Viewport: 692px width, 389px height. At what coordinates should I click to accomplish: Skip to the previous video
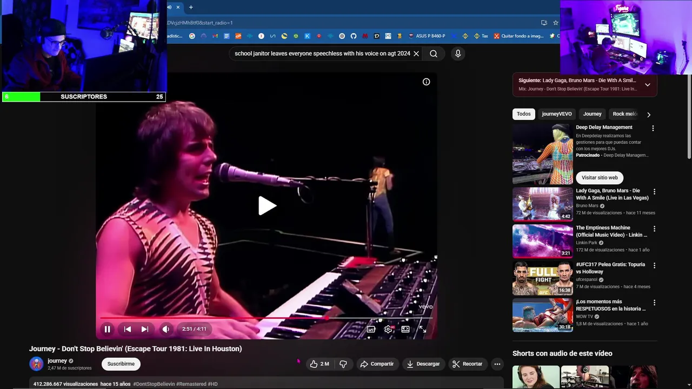[x=128, y=329]
